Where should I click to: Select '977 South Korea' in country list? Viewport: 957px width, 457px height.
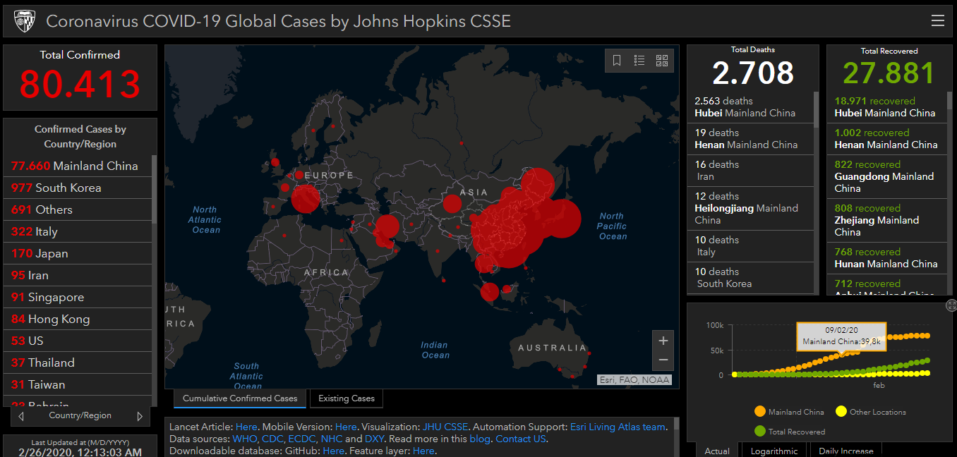(x=78, y=188)
